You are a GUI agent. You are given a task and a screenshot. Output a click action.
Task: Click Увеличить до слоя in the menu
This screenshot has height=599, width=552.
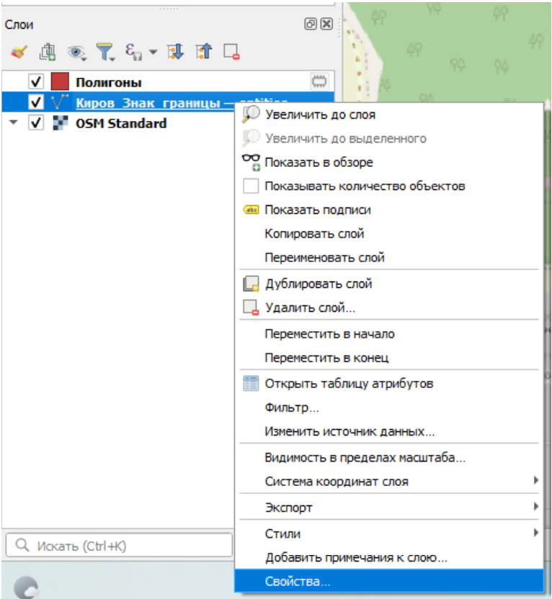point(319,114)
